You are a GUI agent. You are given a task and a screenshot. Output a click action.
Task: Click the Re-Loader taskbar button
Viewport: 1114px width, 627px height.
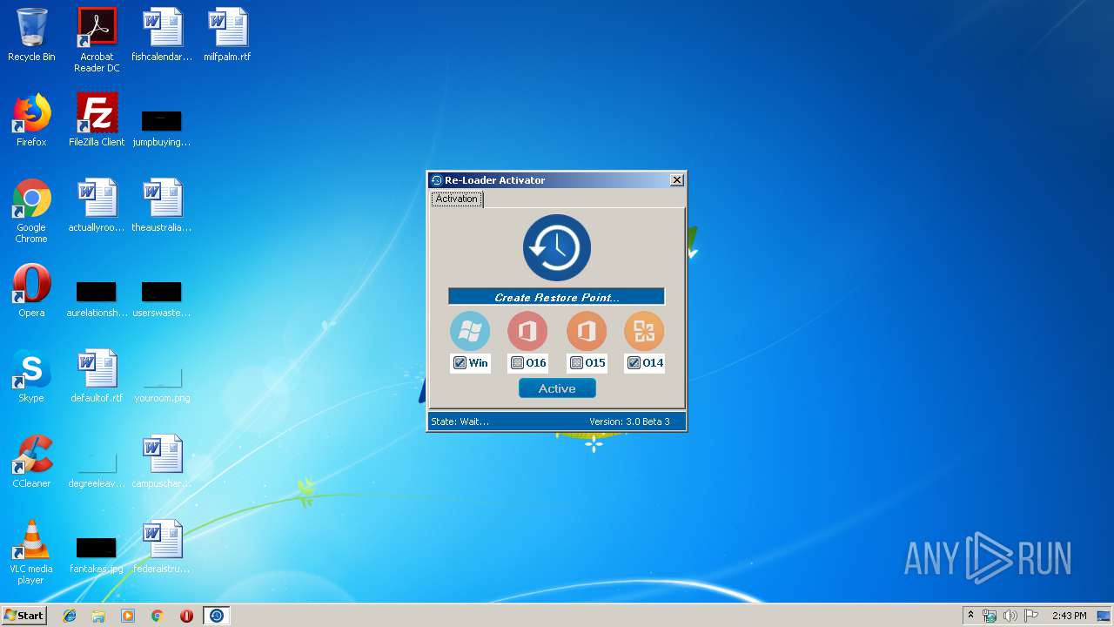(217, 616)
